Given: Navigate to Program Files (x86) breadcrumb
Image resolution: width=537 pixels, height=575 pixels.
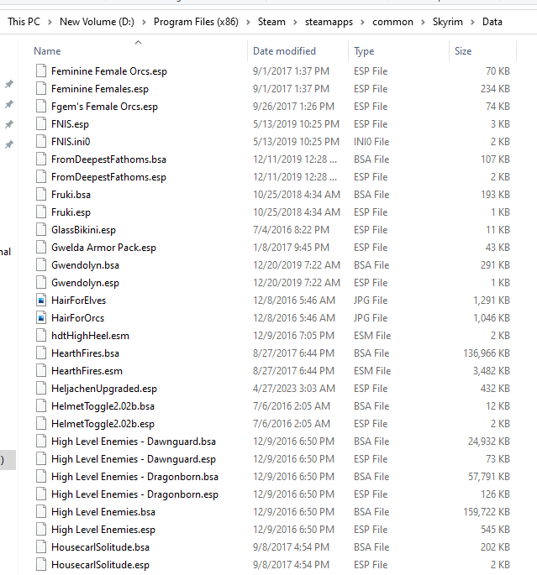Looking at the screenshot, I should point(196,22).
